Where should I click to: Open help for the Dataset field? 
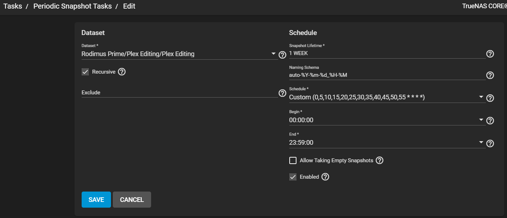click(x=282, y=55)
